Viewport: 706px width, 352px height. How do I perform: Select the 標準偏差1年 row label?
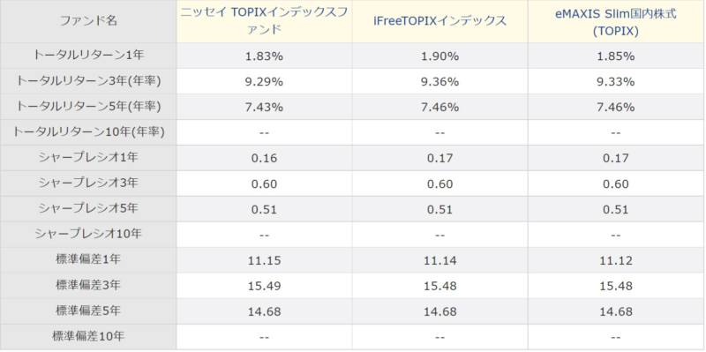88,259
